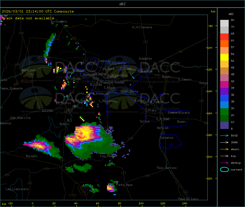Click the 'V_Atuel' map label
The width and height of the screenshot is (245, 207).
coord(140,101)
